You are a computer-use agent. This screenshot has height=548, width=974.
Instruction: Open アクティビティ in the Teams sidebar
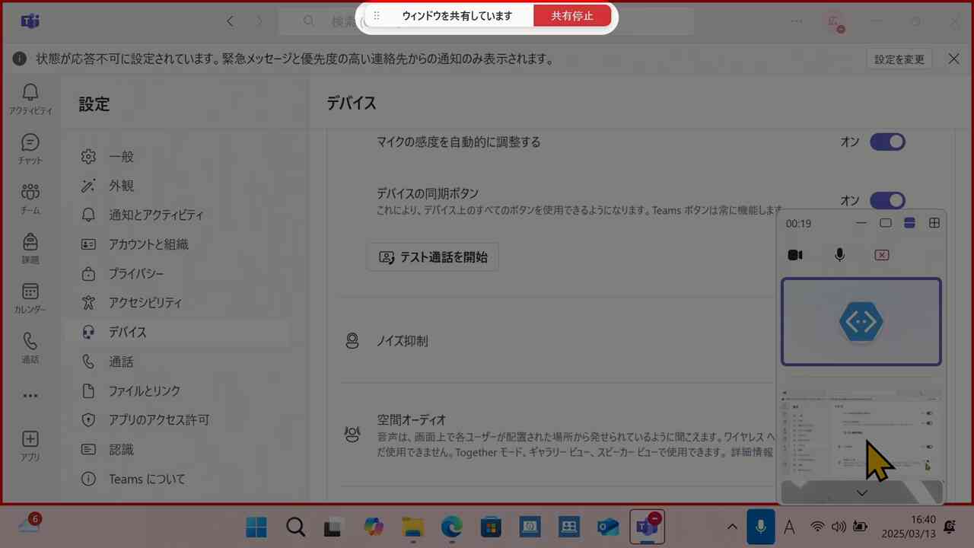click(x=30, y=99)
